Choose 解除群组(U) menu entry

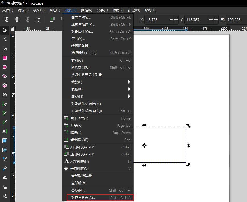coord(98,67)
